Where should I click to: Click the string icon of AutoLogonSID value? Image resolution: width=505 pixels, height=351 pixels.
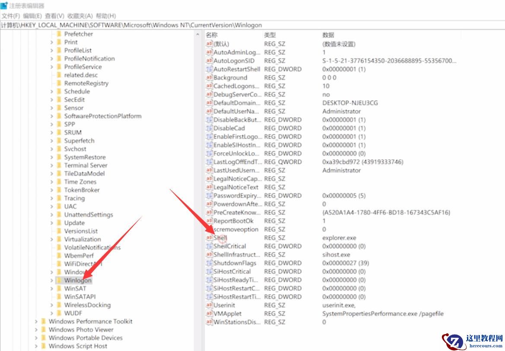point(209,61)
